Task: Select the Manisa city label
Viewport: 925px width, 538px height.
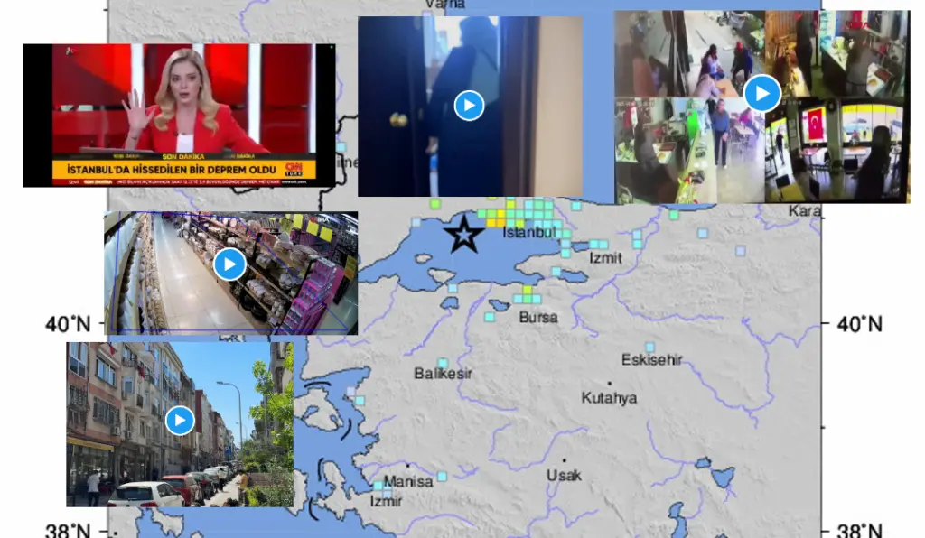Action: [x=407, y=481]
